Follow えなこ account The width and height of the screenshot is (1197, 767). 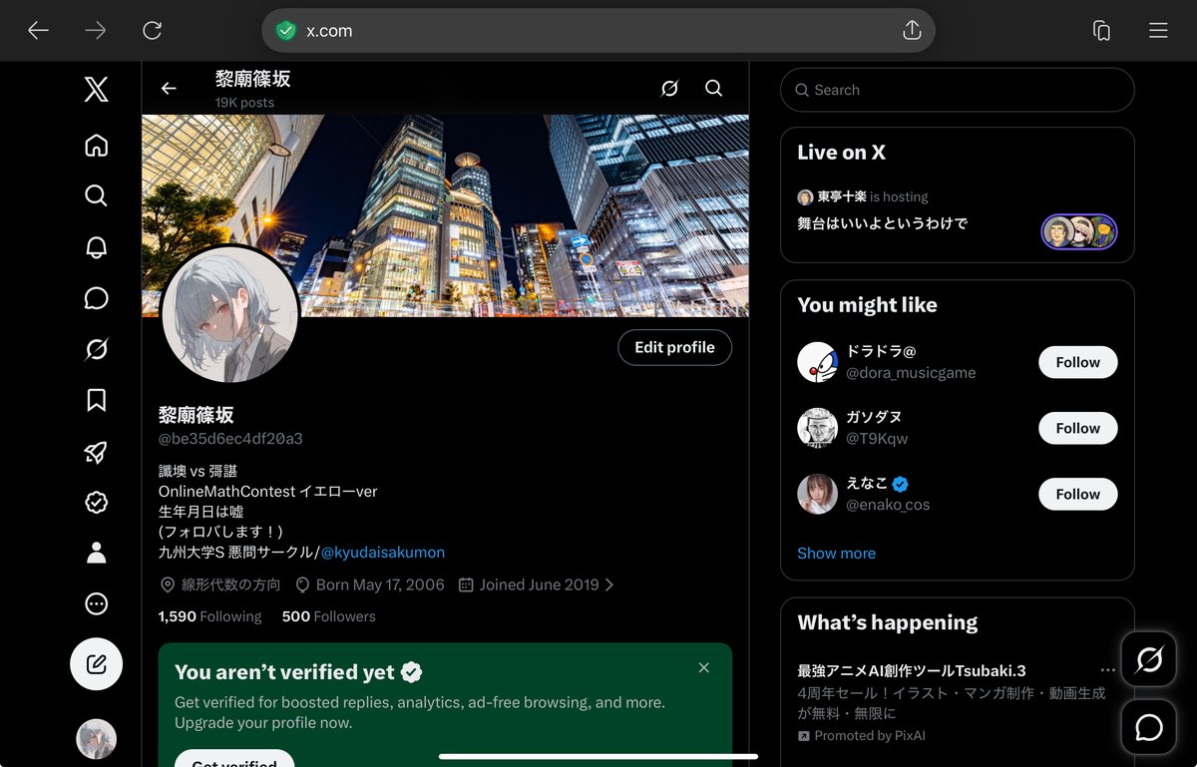tap(1077, 494)
